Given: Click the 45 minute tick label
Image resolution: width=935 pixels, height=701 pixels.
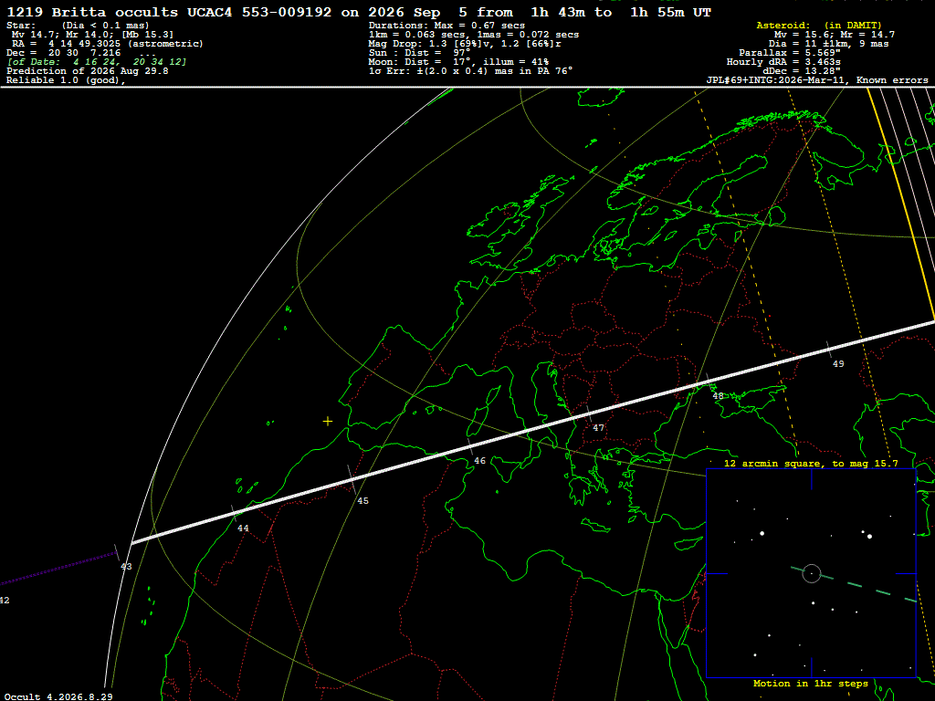Looking at the screenshot, I should (363, 501).
